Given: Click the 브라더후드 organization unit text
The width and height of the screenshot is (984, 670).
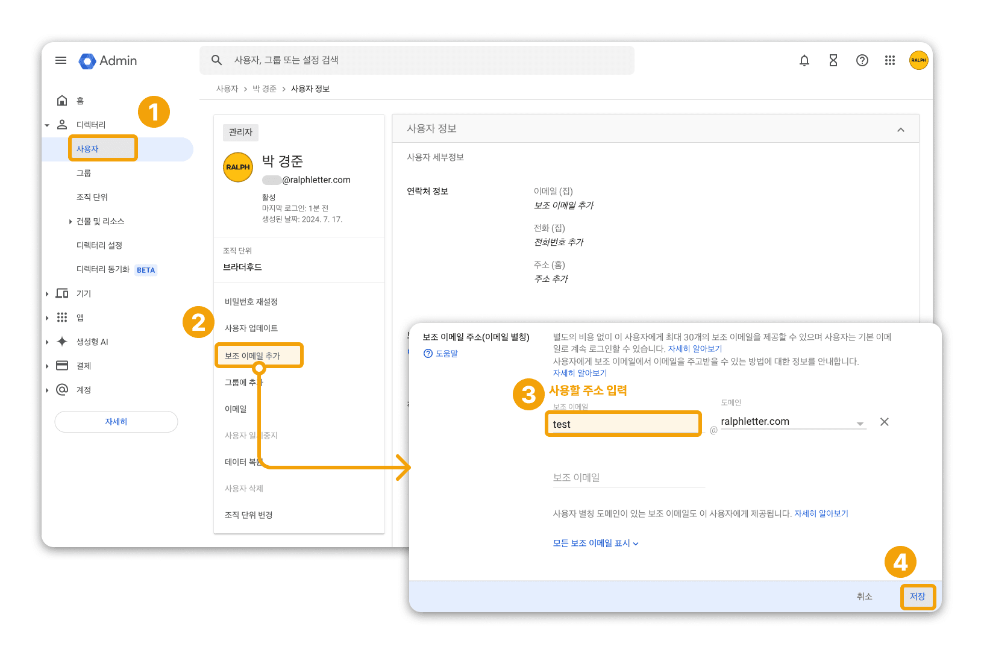Looking at the screenshot, I should coord(242,267).
